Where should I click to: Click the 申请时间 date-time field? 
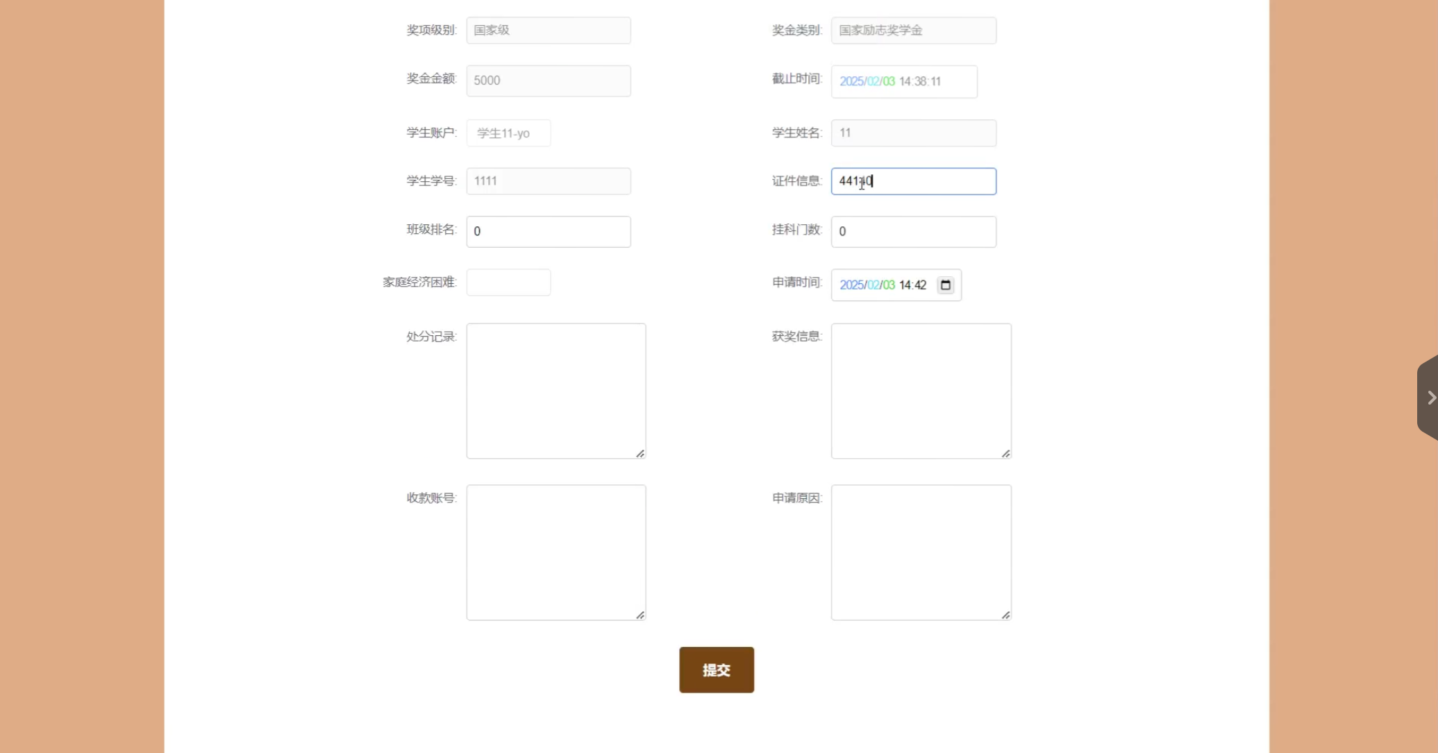(x=883, y=285)
